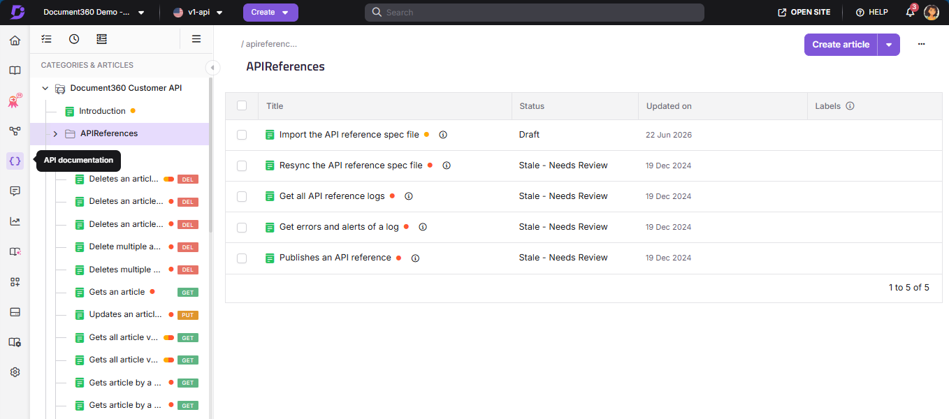Expand the APIReferences folder chevron
Viewport: 949px width, 419px height.
click(55, 133)
